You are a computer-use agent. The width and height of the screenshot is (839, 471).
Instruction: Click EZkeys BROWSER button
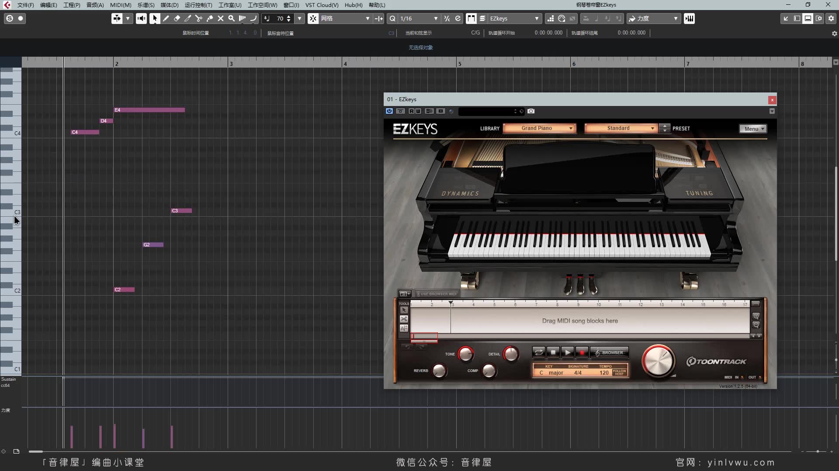point(609,352)
